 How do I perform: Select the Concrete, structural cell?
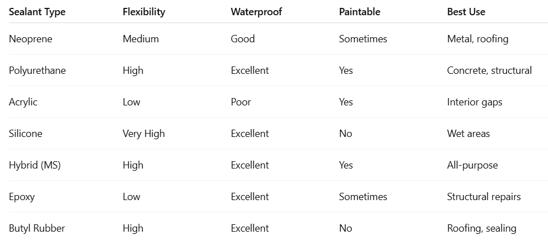click(x=489, y=70)
